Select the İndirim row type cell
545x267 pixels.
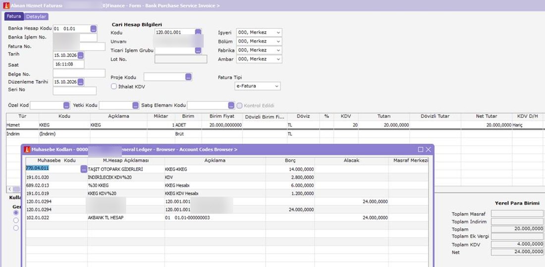pyautogui.click(x=22, y=134)
